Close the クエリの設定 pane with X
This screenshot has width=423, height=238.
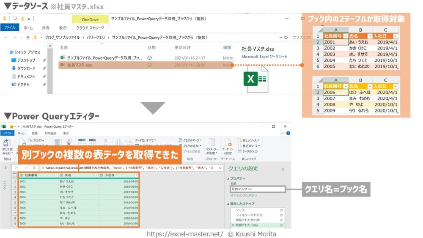[283, 169]
